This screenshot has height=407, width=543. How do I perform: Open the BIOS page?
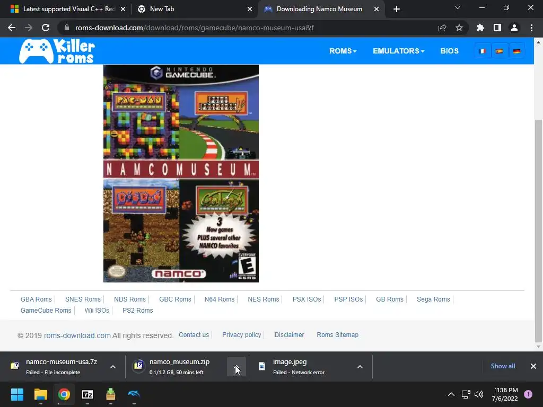coord(450,51)
